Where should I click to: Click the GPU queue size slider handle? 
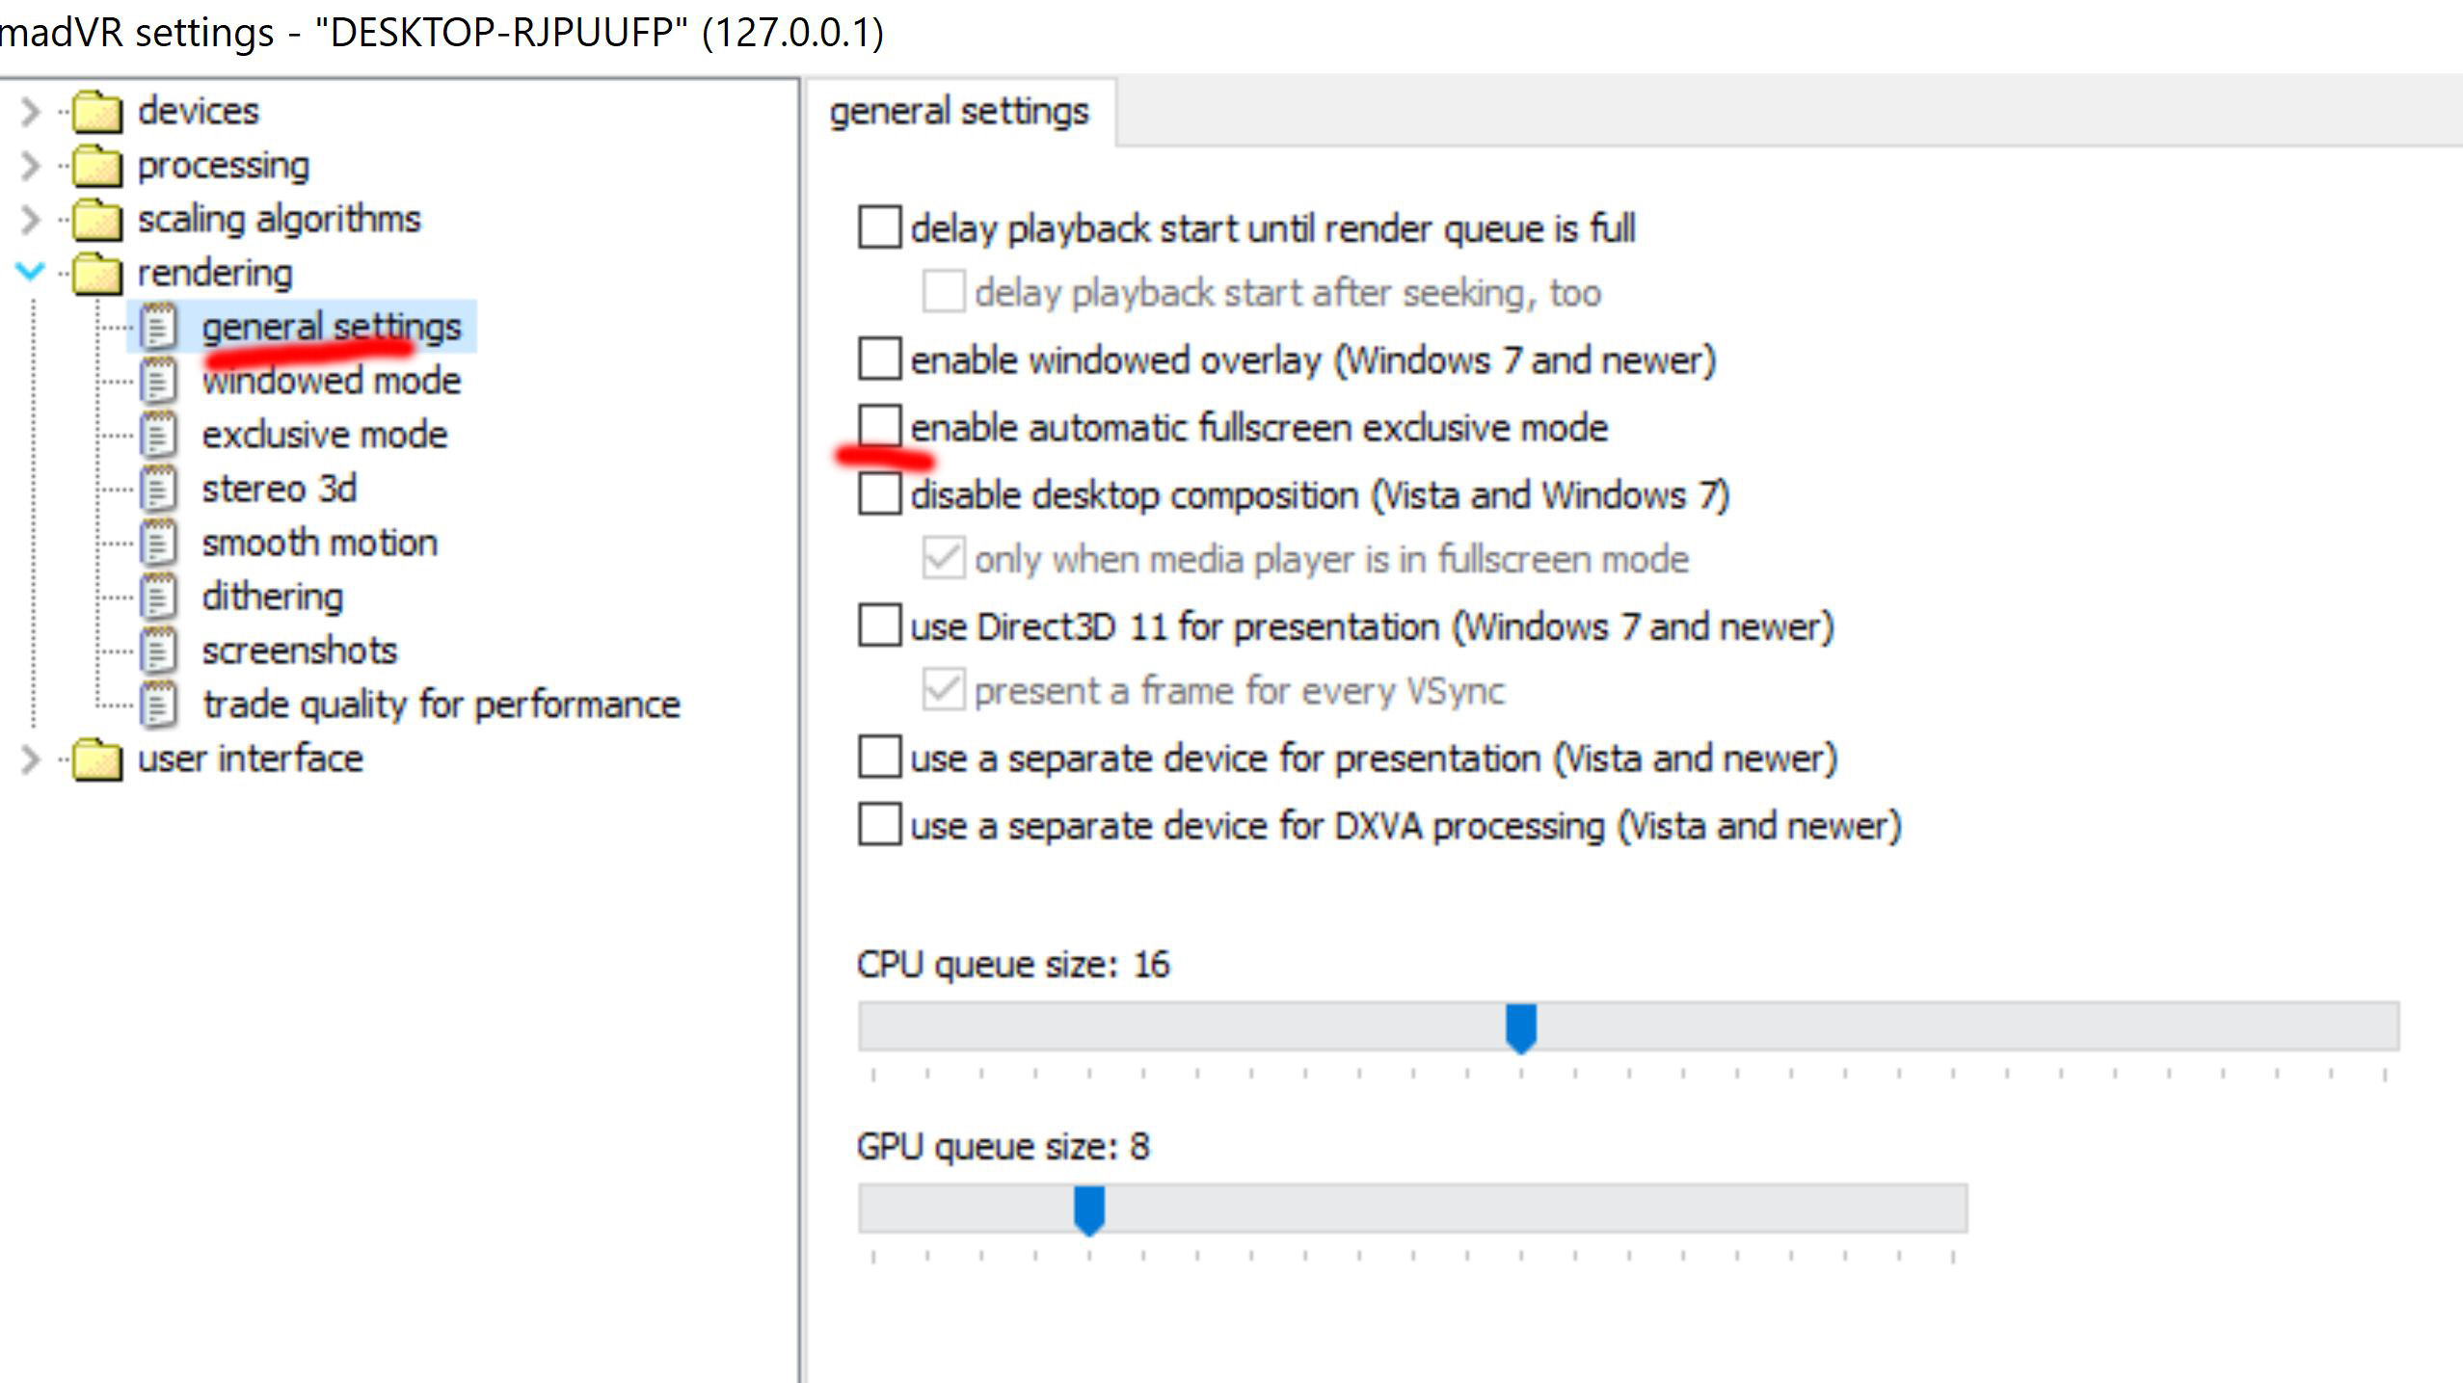[x=1089, y=1210]
